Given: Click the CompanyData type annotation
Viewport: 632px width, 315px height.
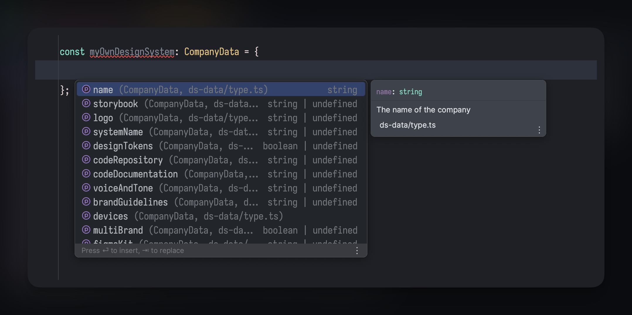Looking at the screenshot, I should point(211,52).
